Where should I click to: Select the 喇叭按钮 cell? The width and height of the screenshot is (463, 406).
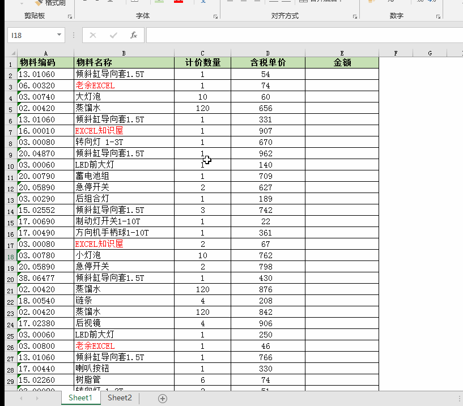124,369
